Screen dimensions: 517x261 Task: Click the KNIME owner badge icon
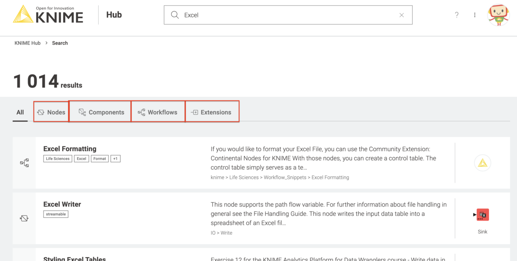pos(483,163)
